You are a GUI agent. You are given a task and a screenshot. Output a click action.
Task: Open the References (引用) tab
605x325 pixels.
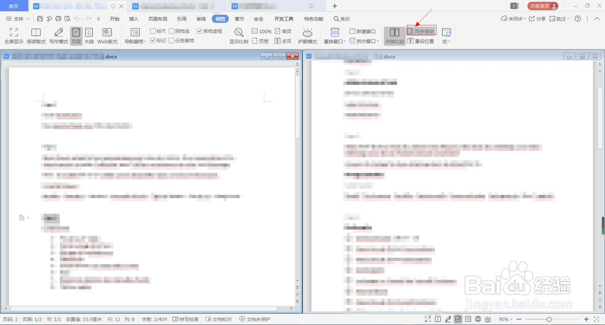click(182, 19)
